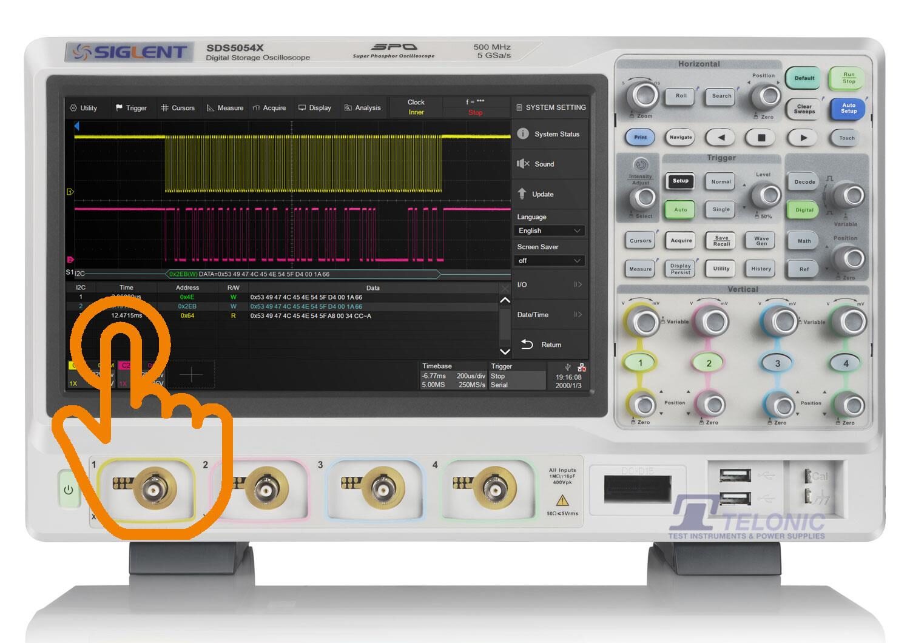Screen dimensions: 910x643
Task: Open the on-screen Trigger menu
Action: (131, 108)
